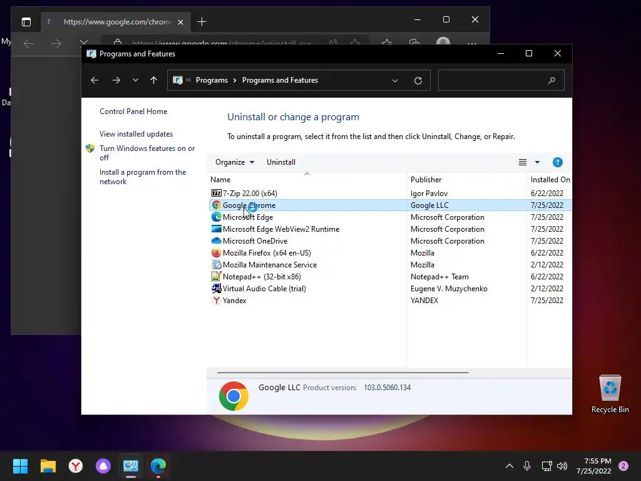Expand the address bar history dropdown
The image size is (641, 481).
pyautogui.click(x=395, y=81)
